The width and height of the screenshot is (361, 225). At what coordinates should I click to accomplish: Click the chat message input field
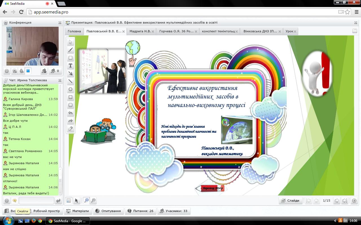pos(36,201)
